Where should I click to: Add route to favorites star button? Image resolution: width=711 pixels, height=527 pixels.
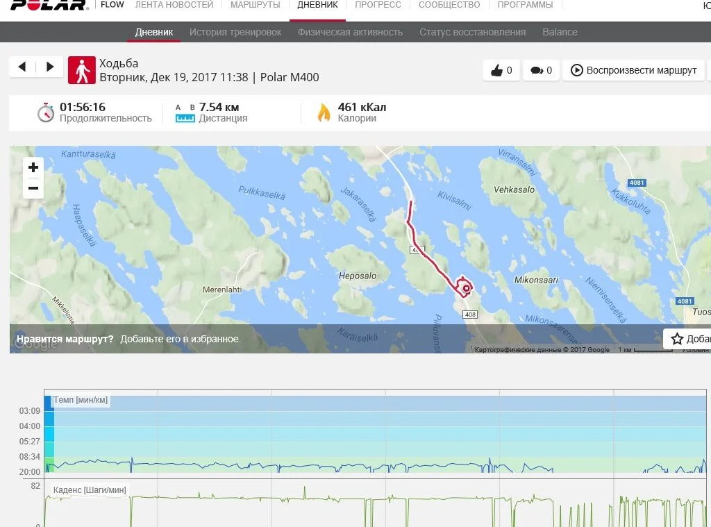pos(687,339)
